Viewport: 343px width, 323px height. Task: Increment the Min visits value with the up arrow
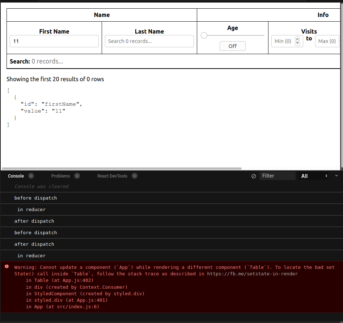(297, 39)
